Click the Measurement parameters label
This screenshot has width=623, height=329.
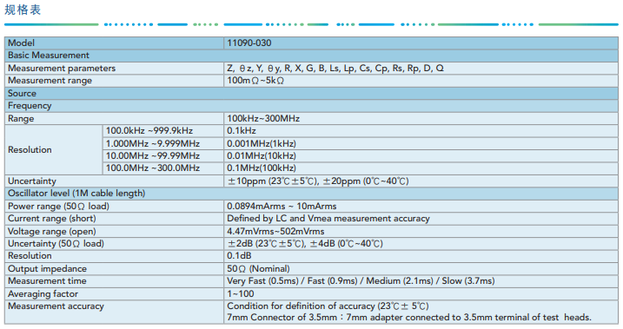point(62,69)
